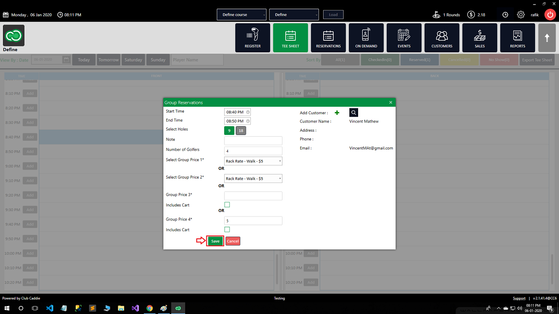Click the Export Tee Sheet button
This screenshot has height=314, width=559.
coord(537,60)
